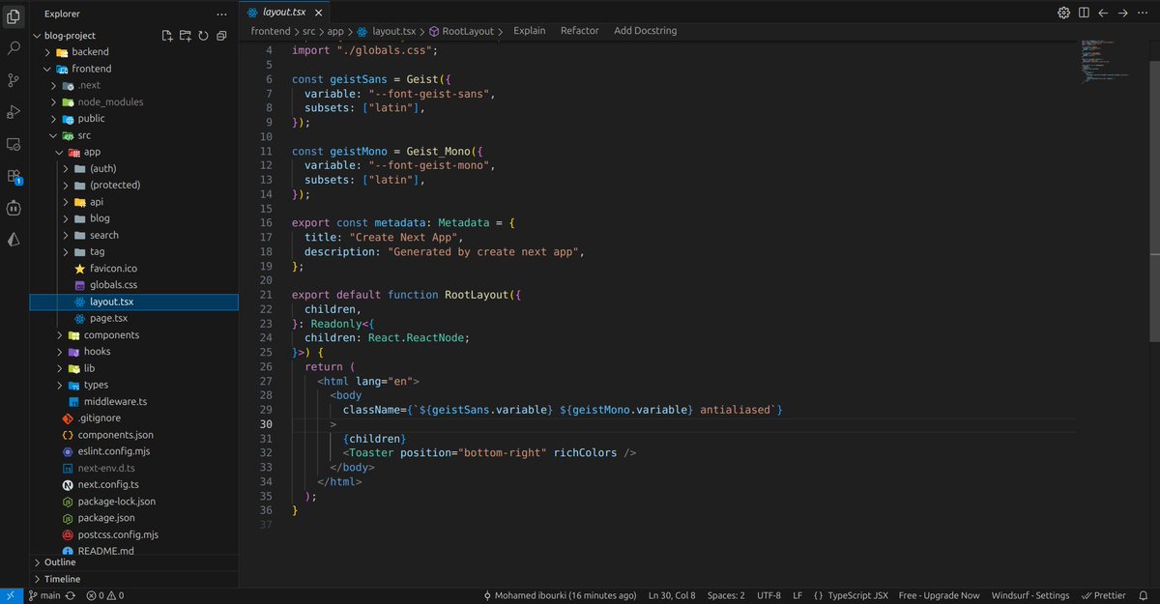Click the remote window icon in status bar

10,595
